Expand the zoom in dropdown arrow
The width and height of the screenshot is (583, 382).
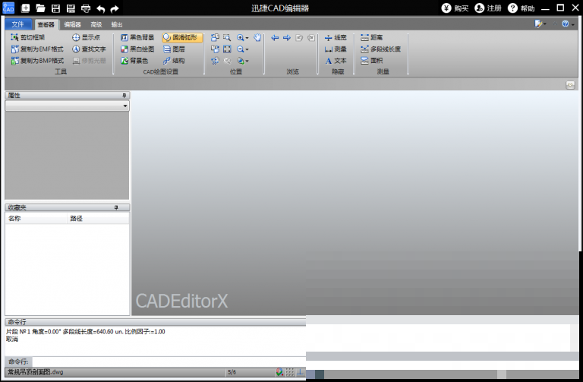coord(247,37)
